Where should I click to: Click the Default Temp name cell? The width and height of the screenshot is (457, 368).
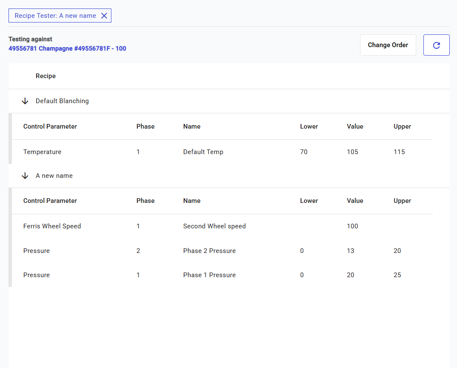point(203,152)
